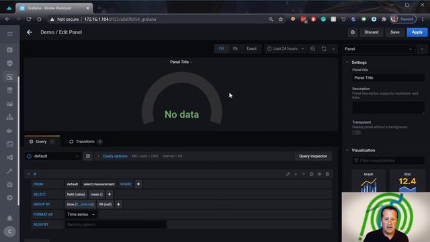This screenshot has height=242, width=430.
Task: Add a SELECT function with plus button
Action: point(110,194)
